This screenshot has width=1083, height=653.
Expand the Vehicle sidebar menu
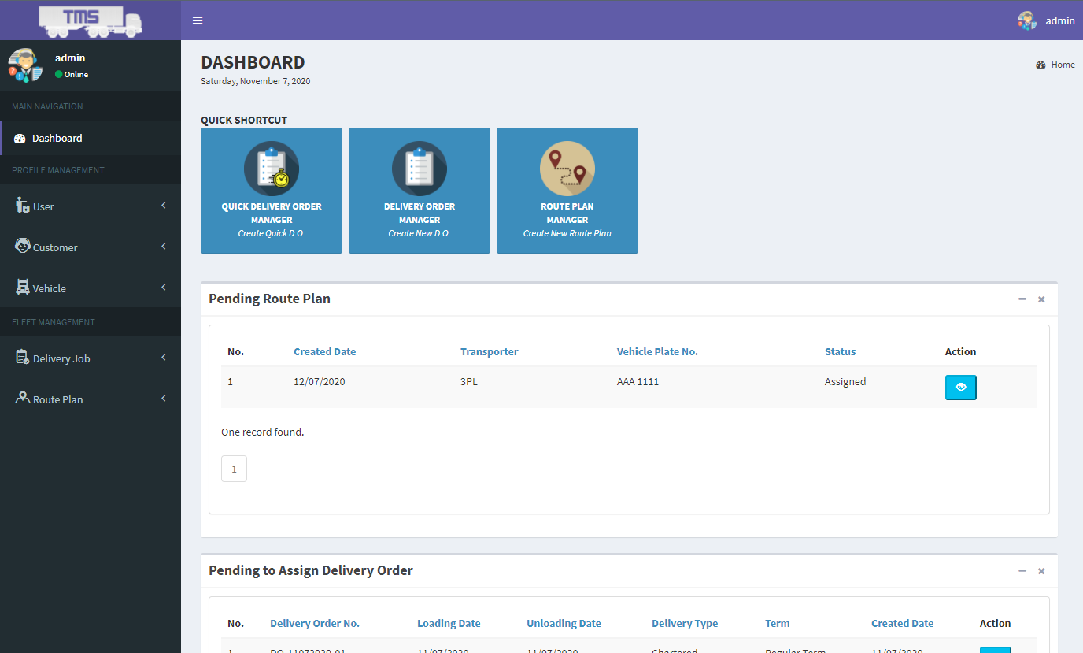[91, 288]
